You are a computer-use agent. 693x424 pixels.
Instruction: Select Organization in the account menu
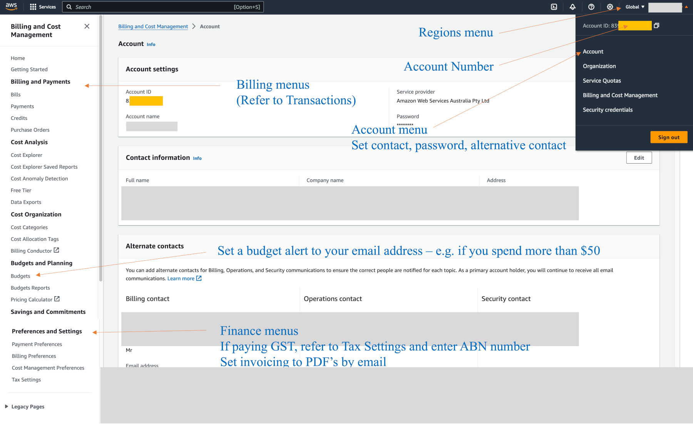pyautogui.click(x=599, y=66)
